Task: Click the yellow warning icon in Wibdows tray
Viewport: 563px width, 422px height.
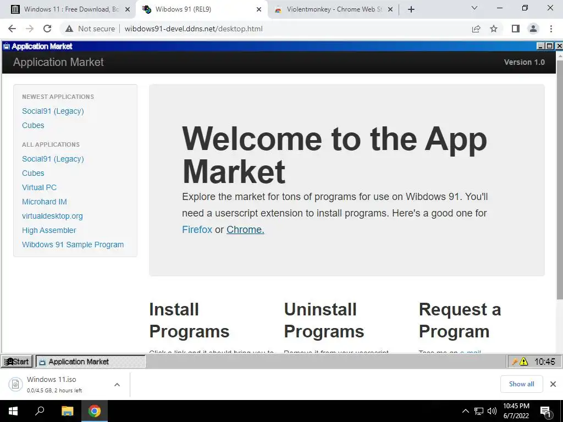Action: 524,362
